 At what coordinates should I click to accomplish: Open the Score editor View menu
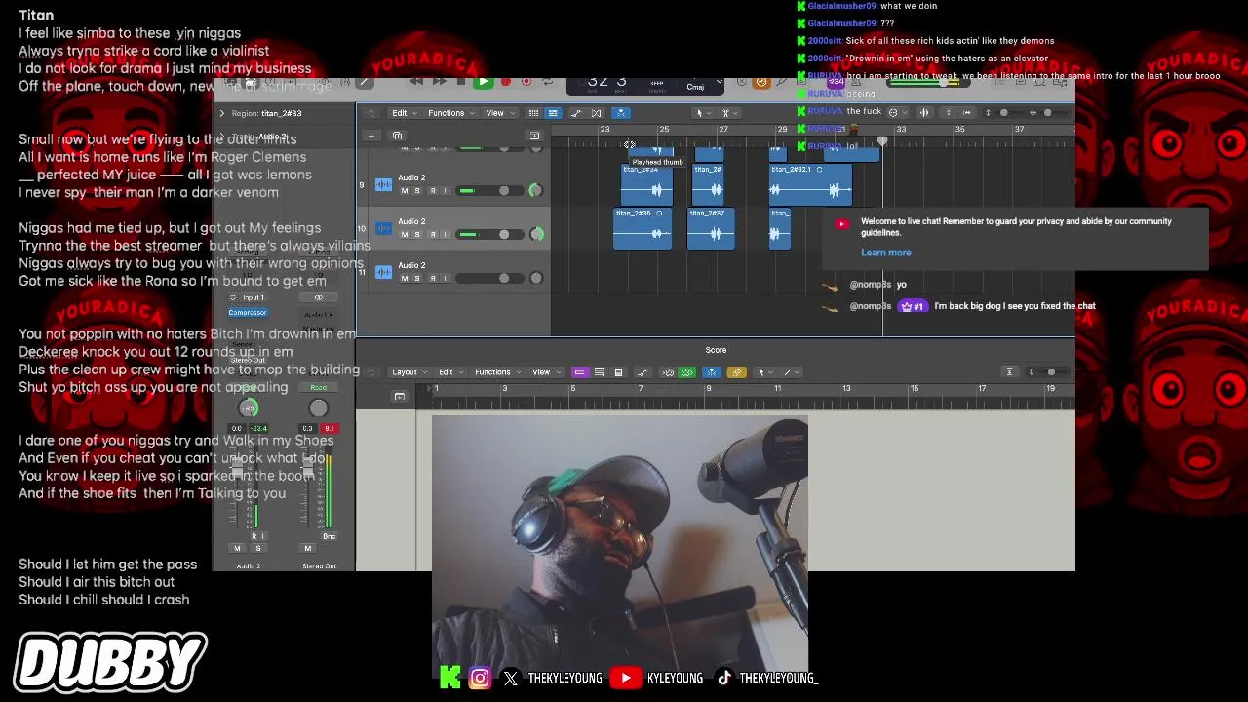pos(546,371)
